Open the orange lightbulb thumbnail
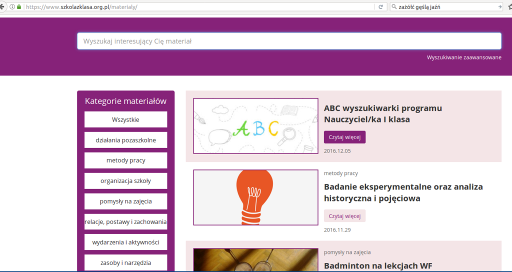512x272 pixels. point(255,197)
